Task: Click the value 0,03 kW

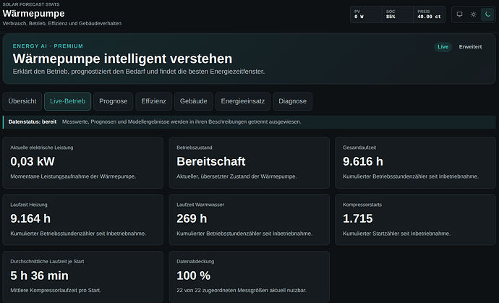Action: pos(33,161)
